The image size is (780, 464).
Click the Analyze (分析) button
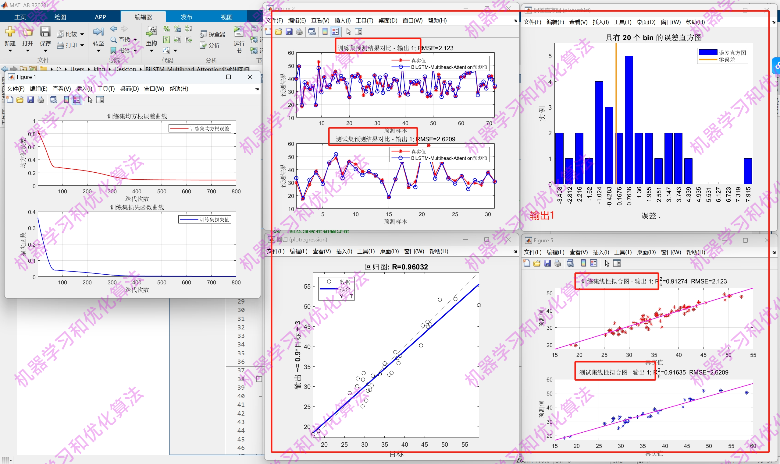[210, 45]
